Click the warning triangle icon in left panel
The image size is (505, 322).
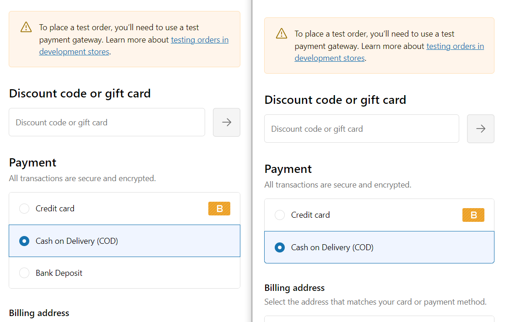26,27
